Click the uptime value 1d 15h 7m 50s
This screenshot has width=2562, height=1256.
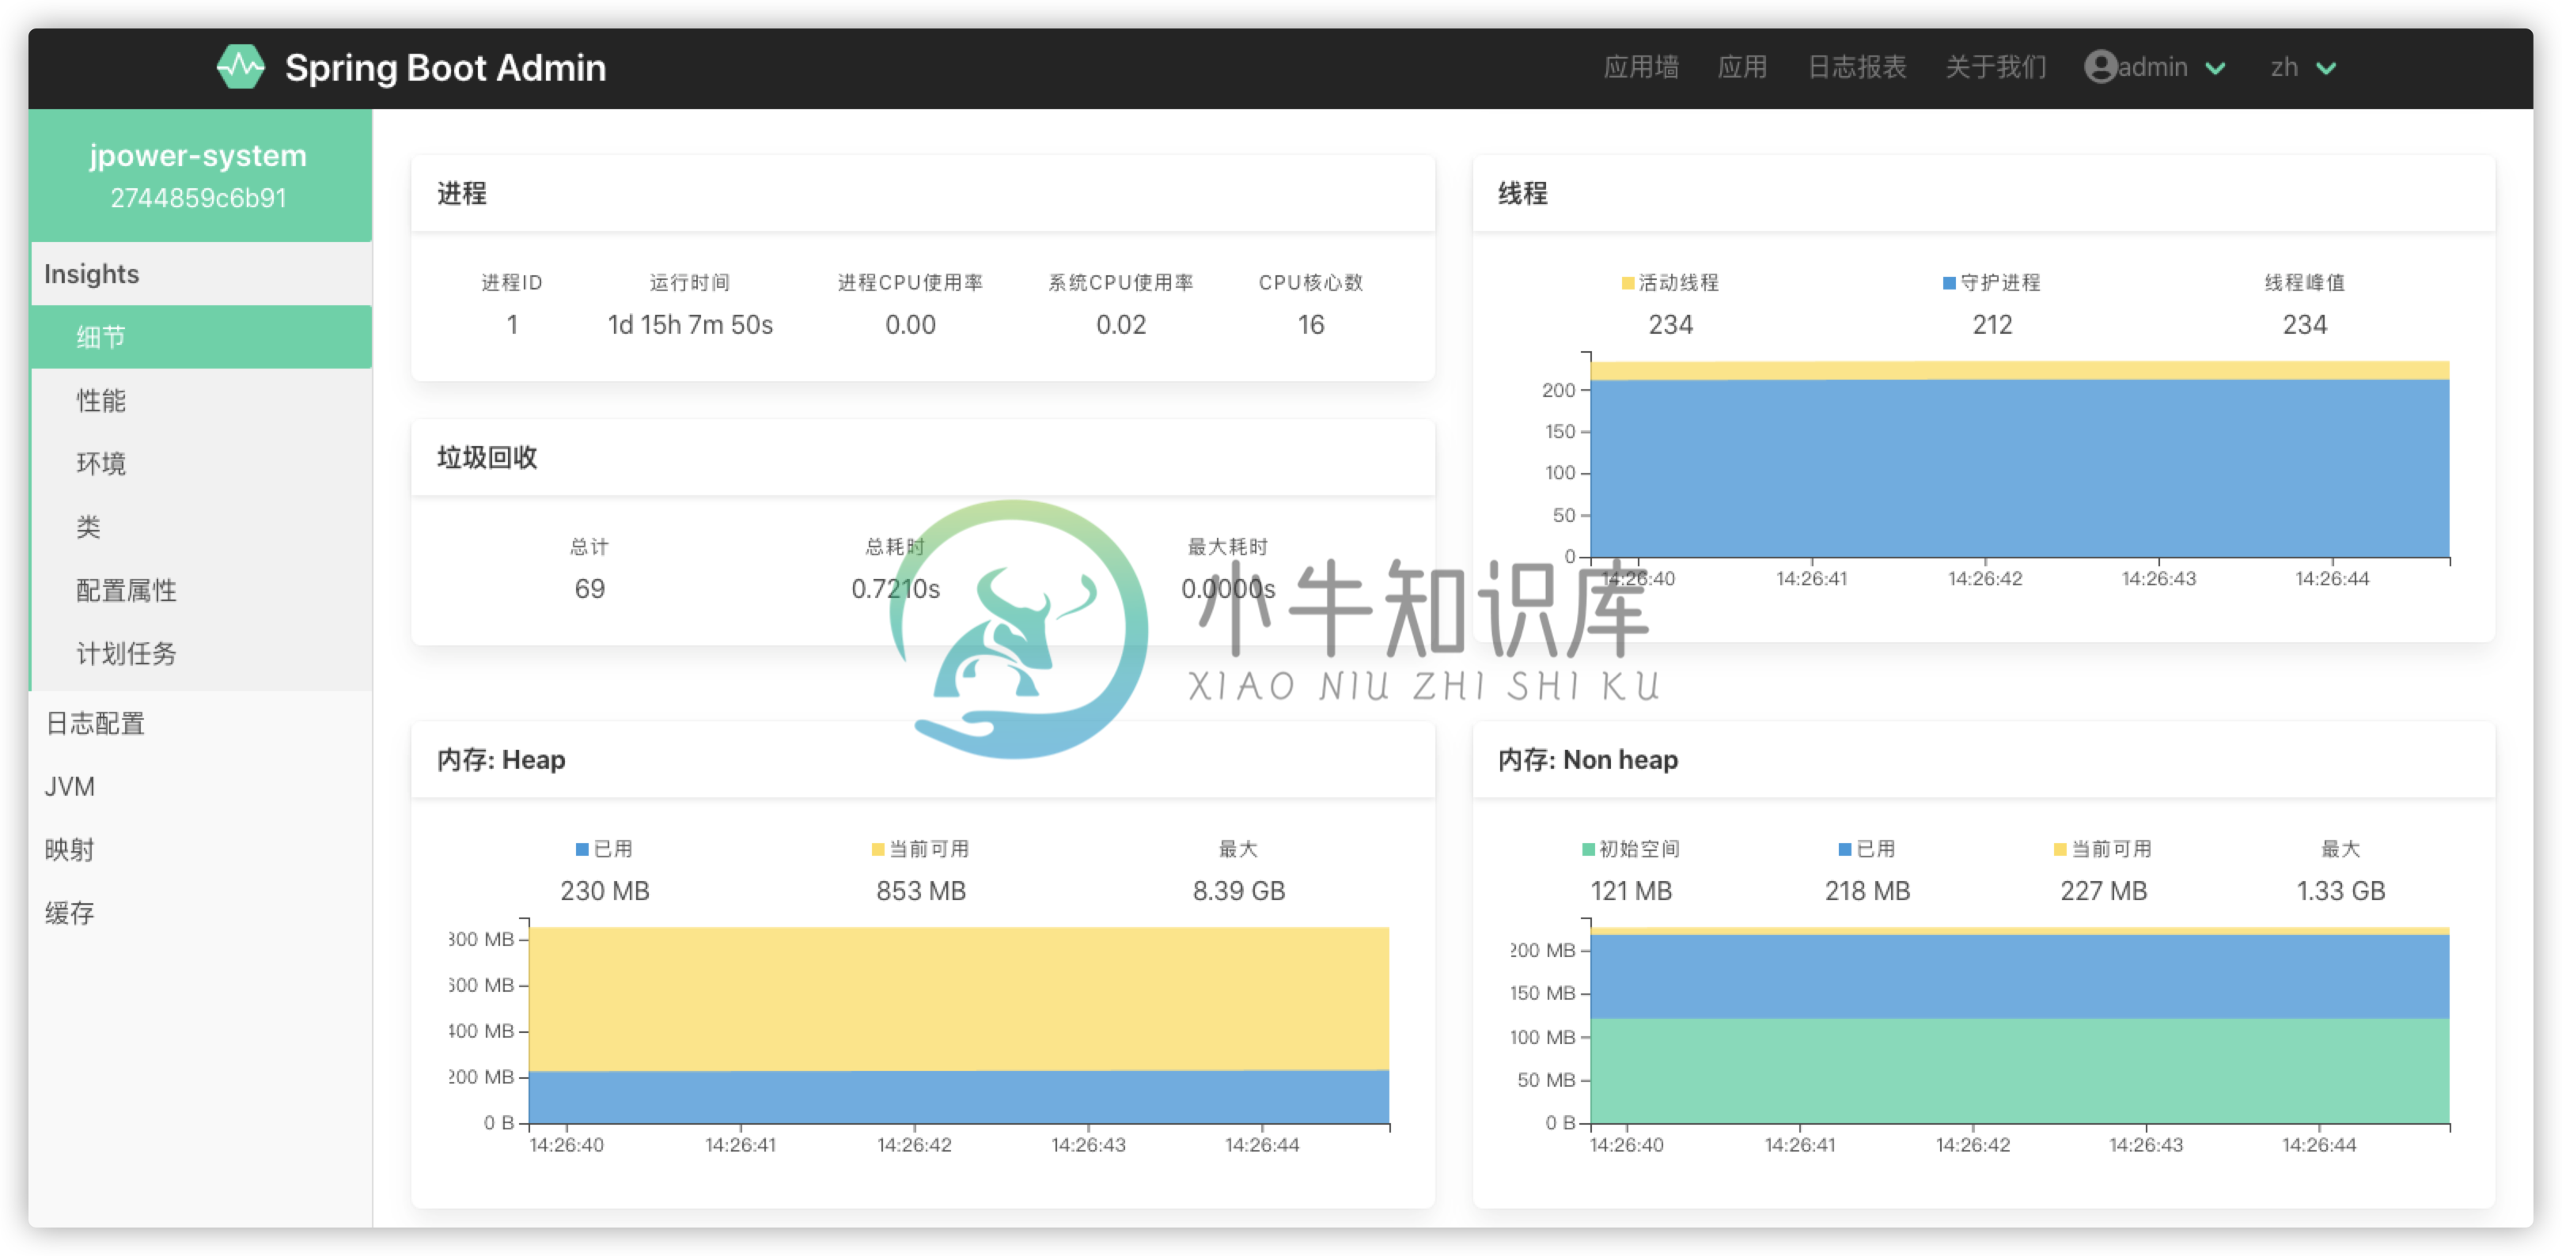(x=690, y=325)
